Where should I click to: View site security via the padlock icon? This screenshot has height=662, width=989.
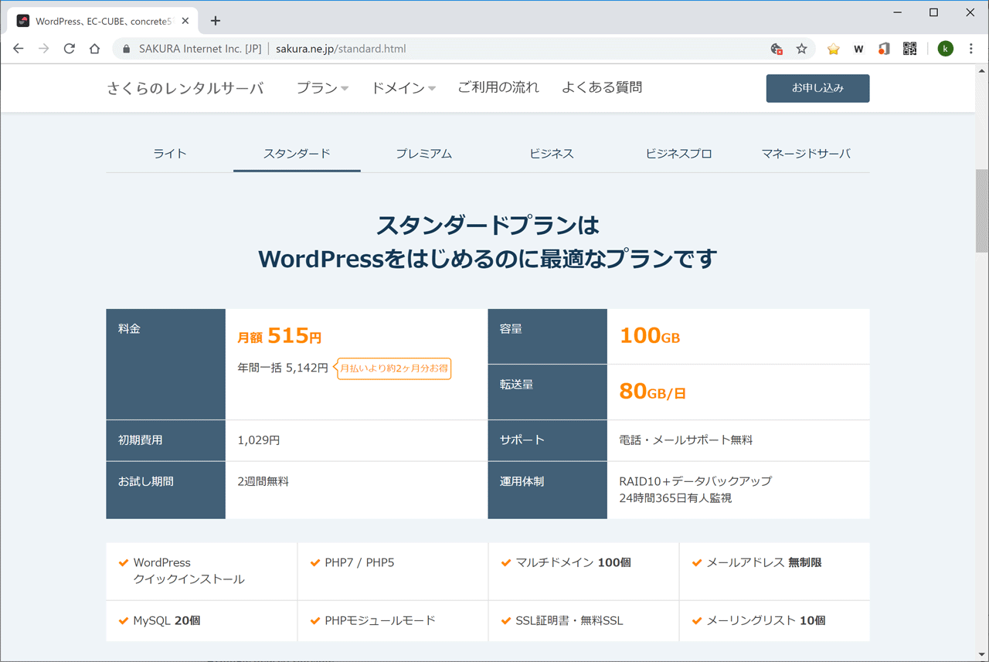point(127,49)
